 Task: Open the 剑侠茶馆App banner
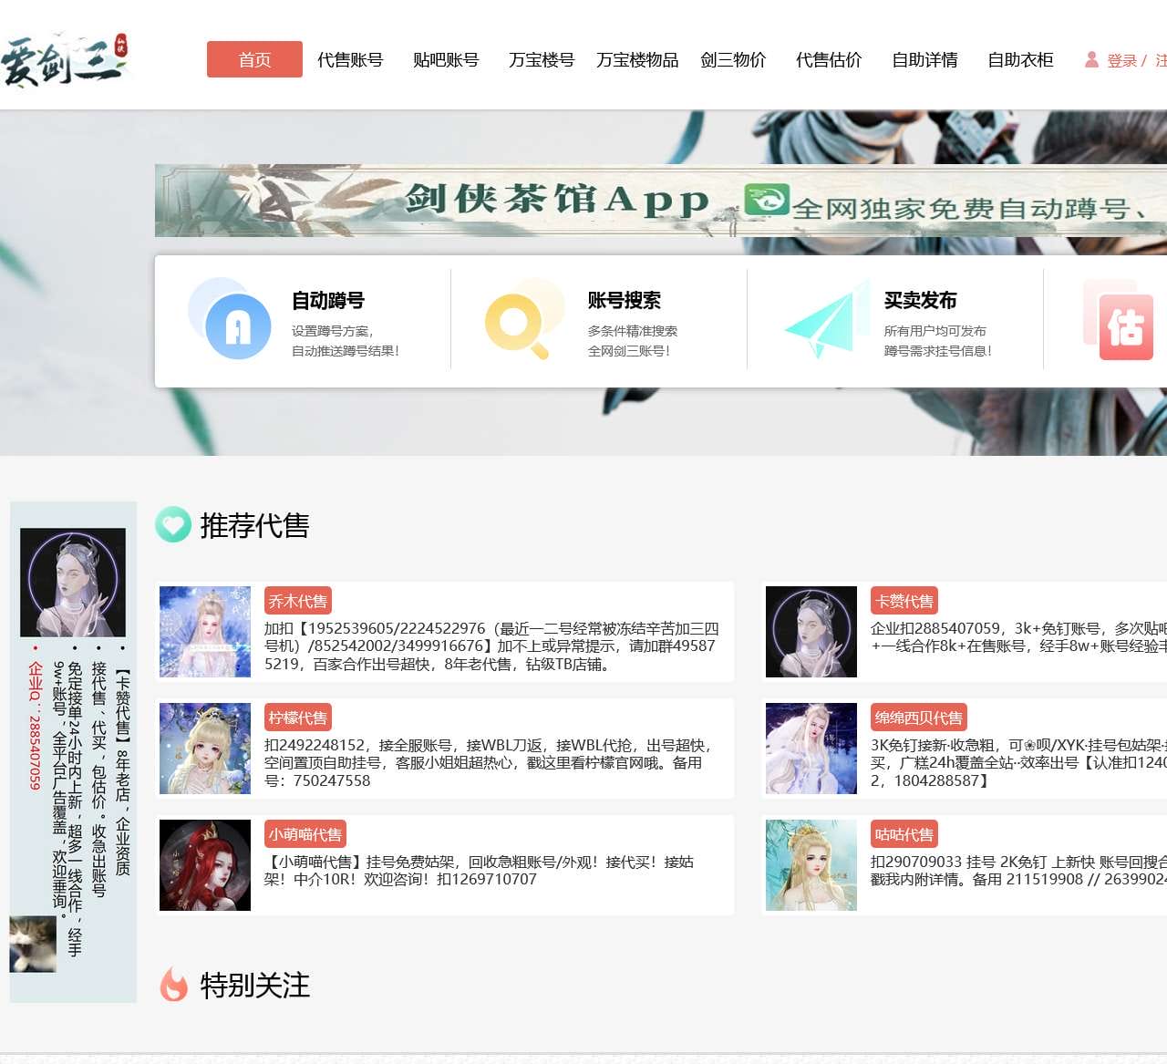[661, 201]
